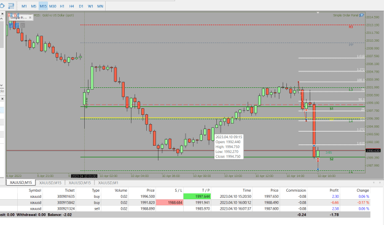
Task: Switch chart to H1 timeframe
Action: click(62, 6)
